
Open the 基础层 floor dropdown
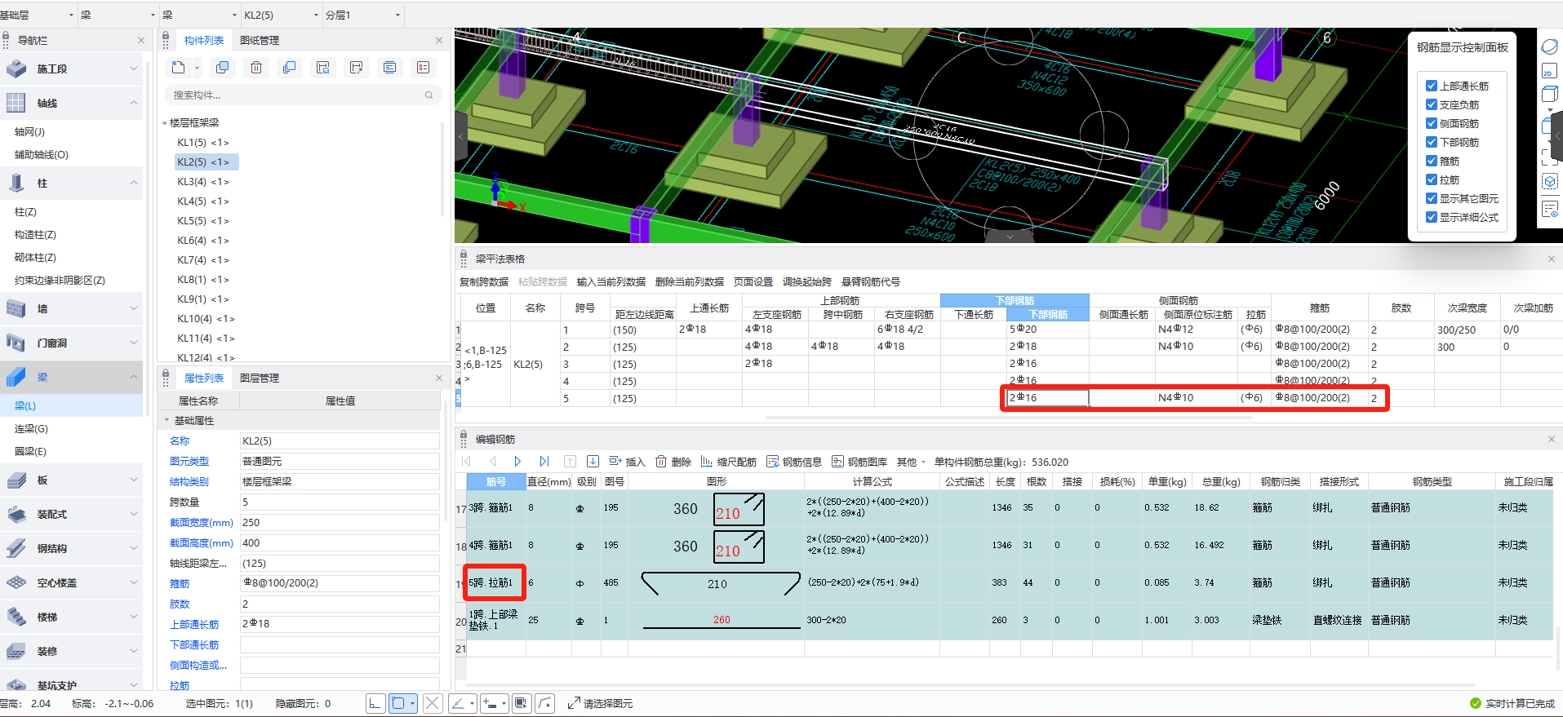pos(72,15)
